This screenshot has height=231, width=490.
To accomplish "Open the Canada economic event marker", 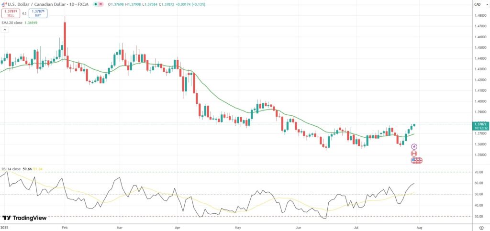I will click(x=414, y=153).
